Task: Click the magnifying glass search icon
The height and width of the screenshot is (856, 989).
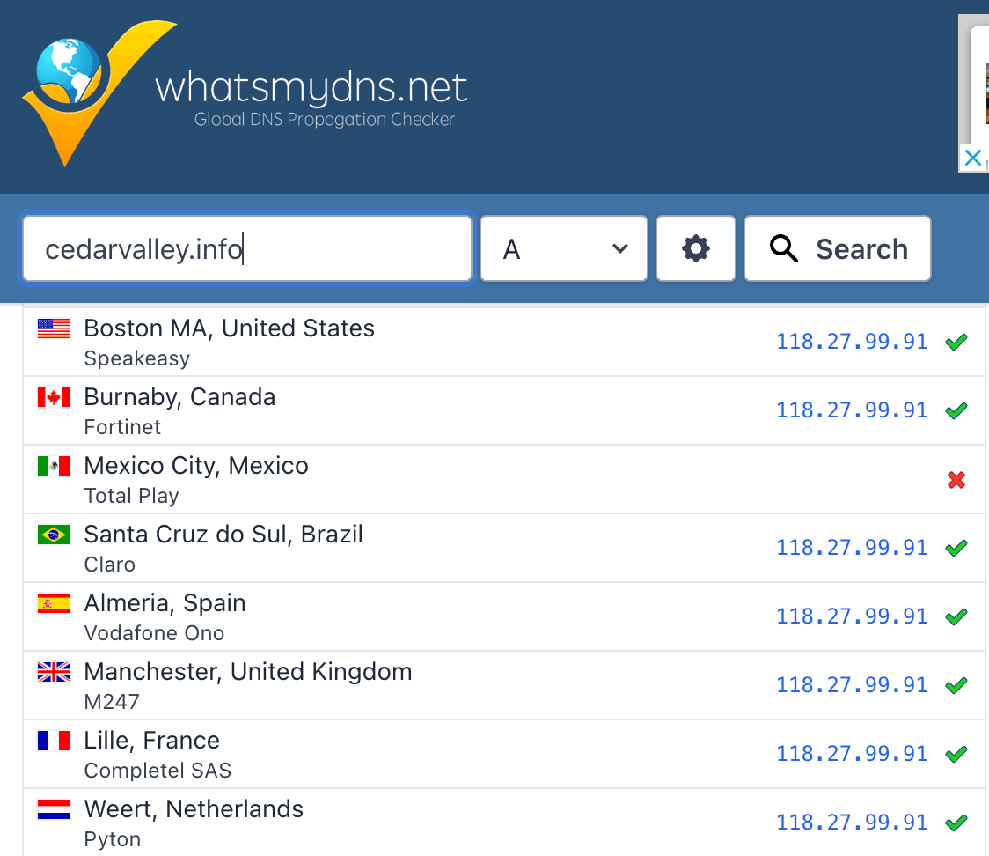Action: coord(783,248)
